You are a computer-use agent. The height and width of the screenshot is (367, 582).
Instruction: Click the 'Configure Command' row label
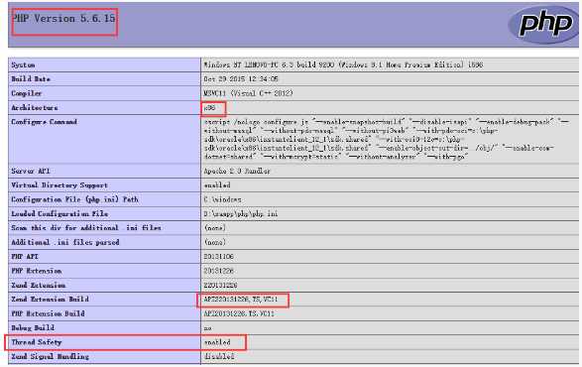[x=44, y=122]
